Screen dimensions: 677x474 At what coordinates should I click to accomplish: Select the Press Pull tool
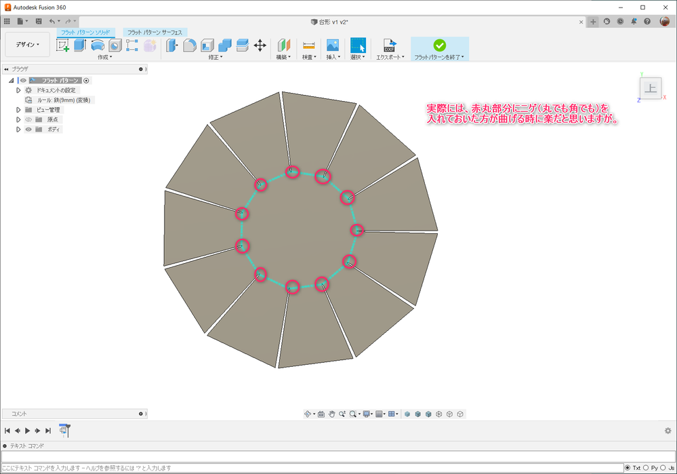coord(172,45)
